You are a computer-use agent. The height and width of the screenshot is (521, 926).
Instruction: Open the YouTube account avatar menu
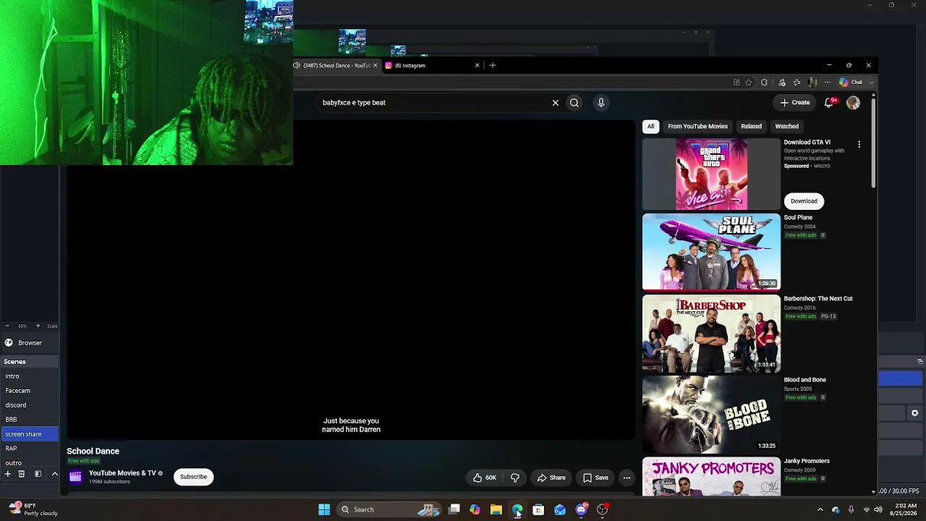tap(853, 103)
